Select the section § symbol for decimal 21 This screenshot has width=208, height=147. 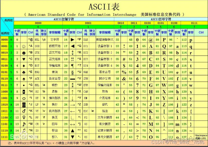point(73,72)
